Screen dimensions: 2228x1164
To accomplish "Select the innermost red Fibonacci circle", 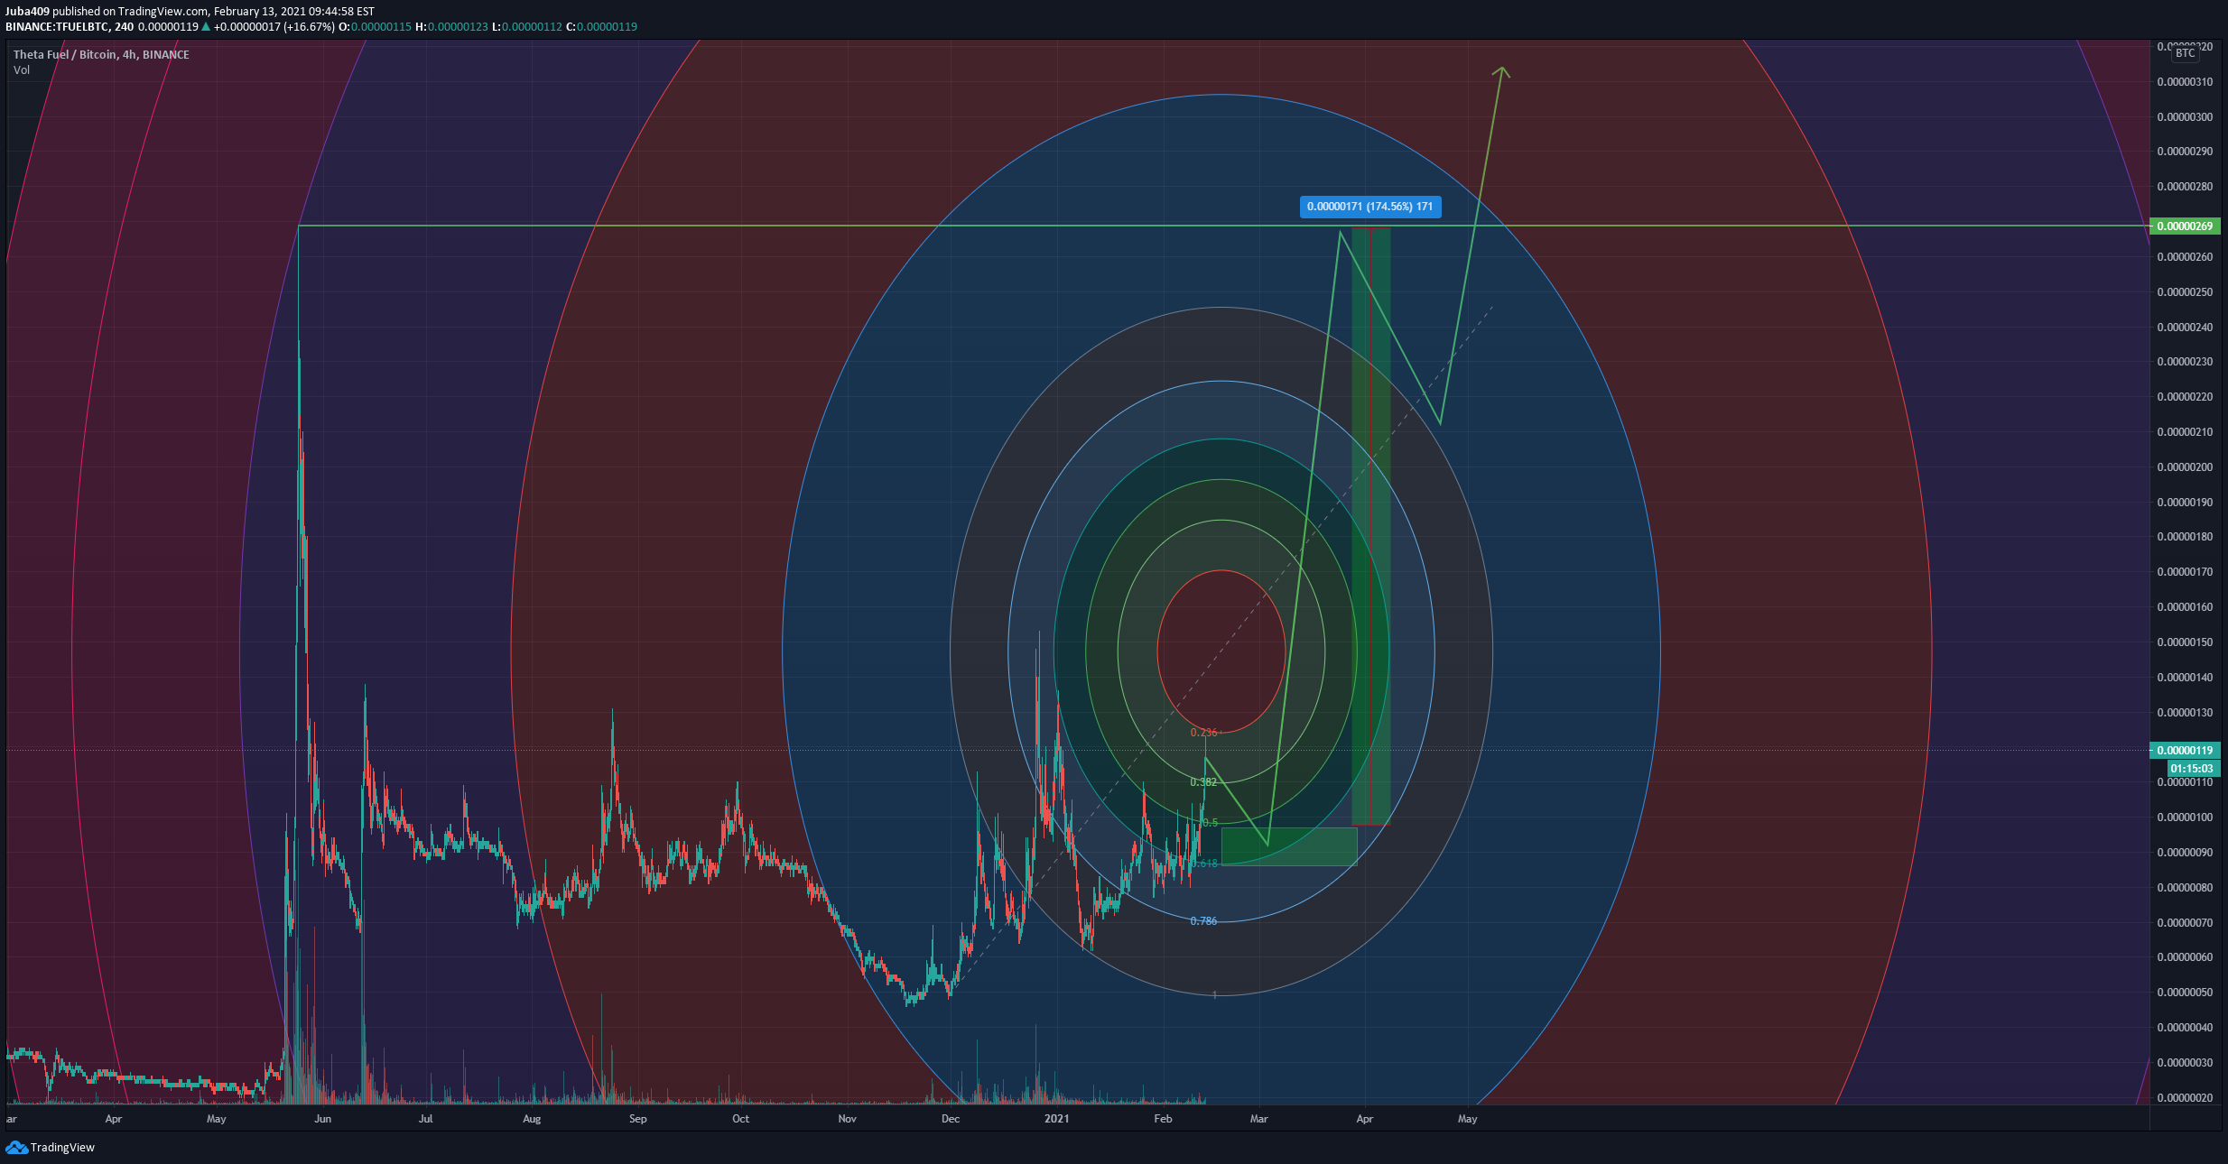I will [x=1221, y=651].
